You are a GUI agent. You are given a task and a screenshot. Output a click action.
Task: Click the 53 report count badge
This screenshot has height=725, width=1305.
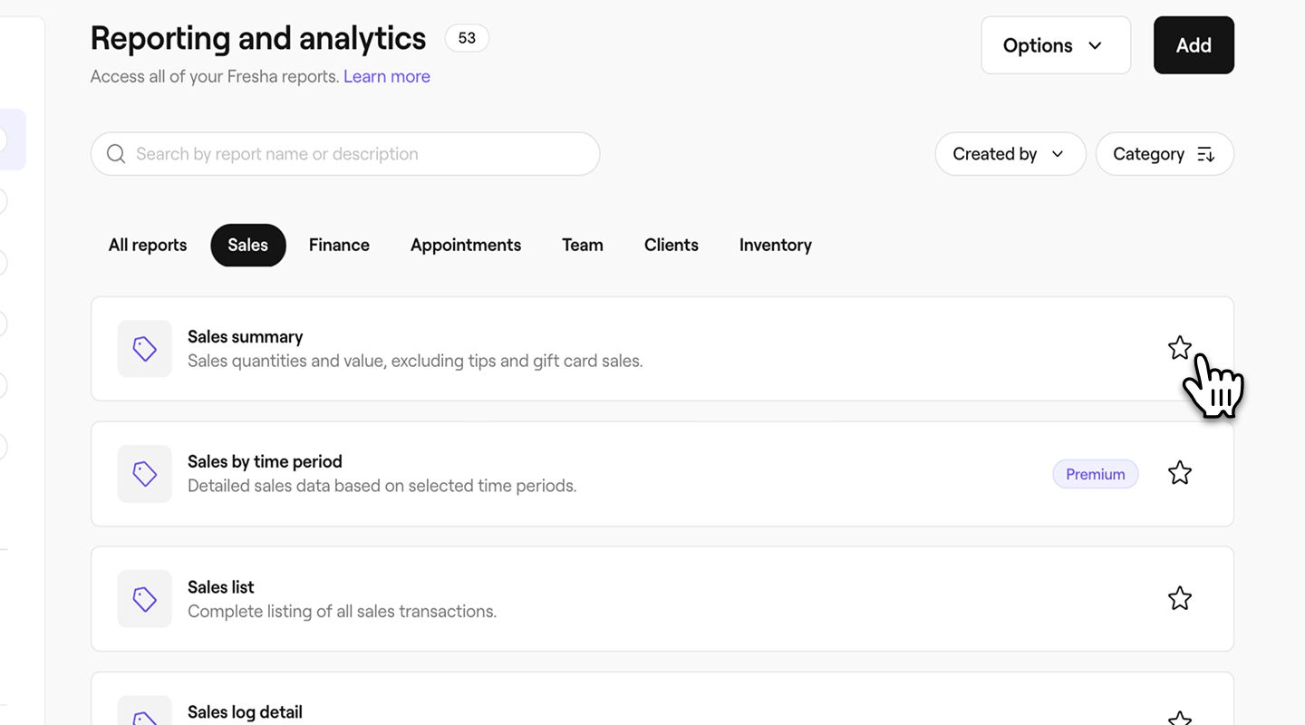467,38
